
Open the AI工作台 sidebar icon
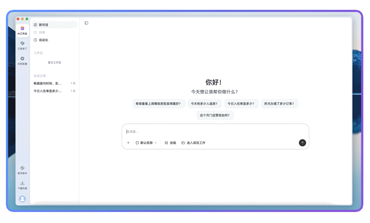pos(22,31)
